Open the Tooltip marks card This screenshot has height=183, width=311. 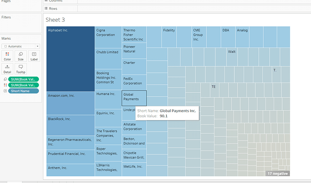click(21, 69)
